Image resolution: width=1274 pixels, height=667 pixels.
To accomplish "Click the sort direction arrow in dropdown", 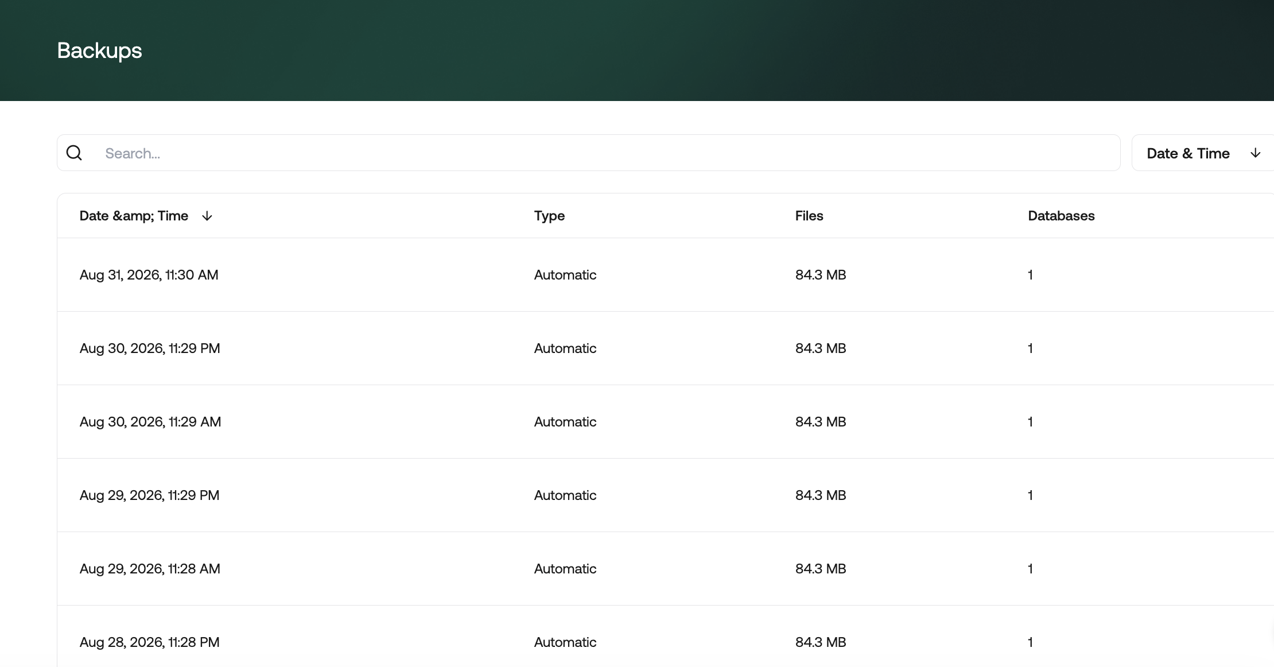I will click(x=1256, y=153).
